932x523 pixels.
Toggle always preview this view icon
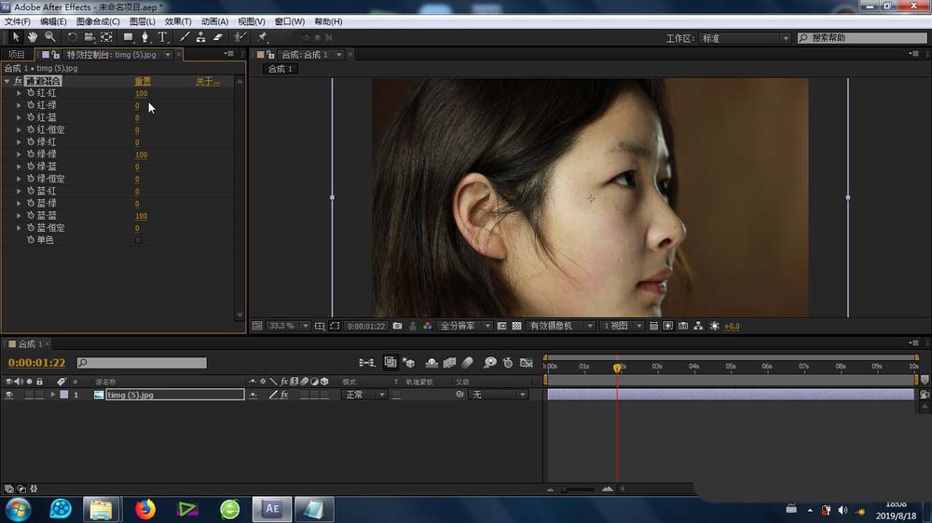tap(257, 326)
